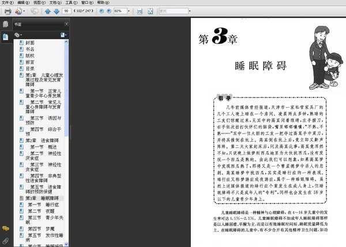Click the page icon beside 封面 bookmark
The height and width of the screenshot is (247, 346).
click(21, 43)
